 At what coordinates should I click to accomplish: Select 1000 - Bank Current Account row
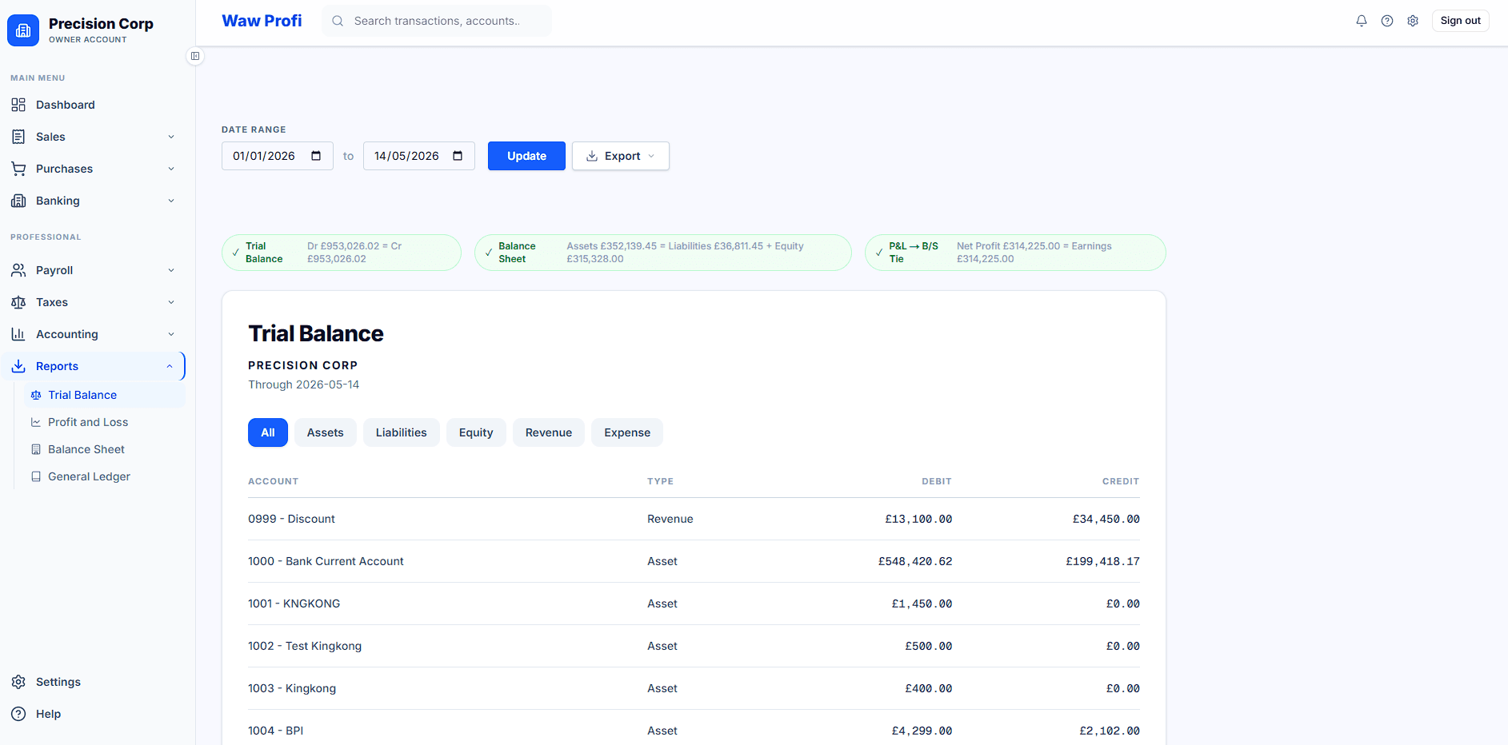(694, 561)
